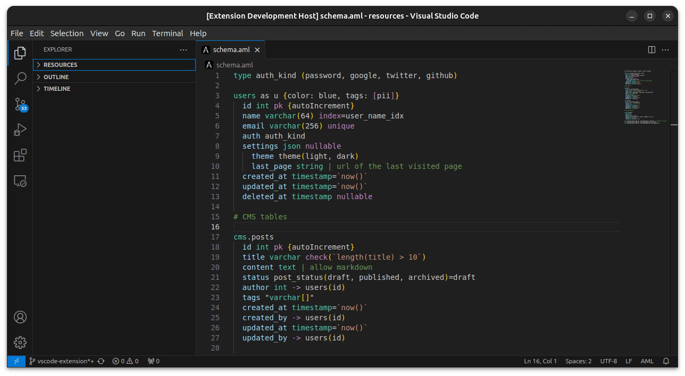Open the File menu
685x376 pixels.
point(17,33)
